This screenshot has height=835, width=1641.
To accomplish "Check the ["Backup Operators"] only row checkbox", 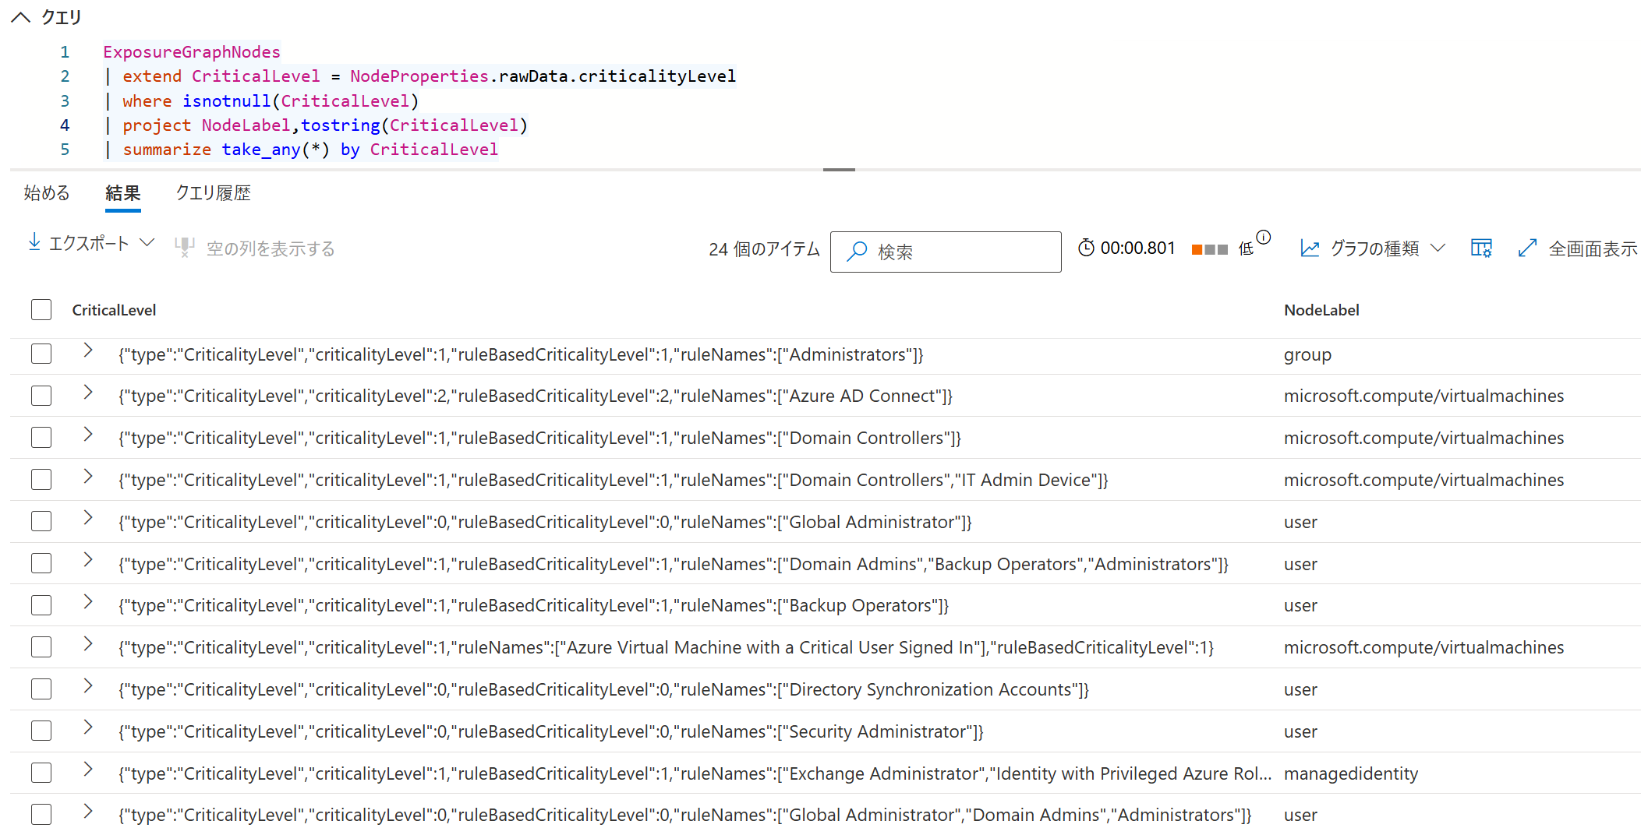I will [41, 605].
